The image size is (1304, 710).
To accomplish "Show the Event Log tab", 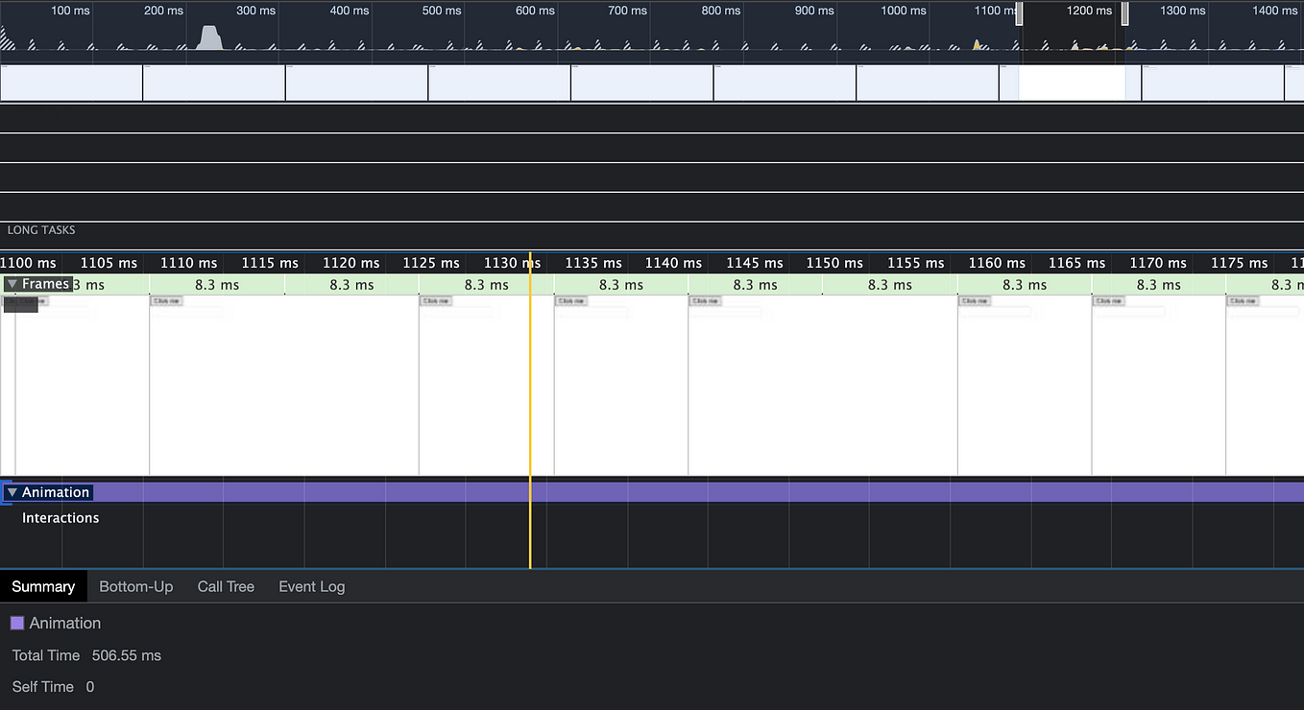I will [311, 586].
